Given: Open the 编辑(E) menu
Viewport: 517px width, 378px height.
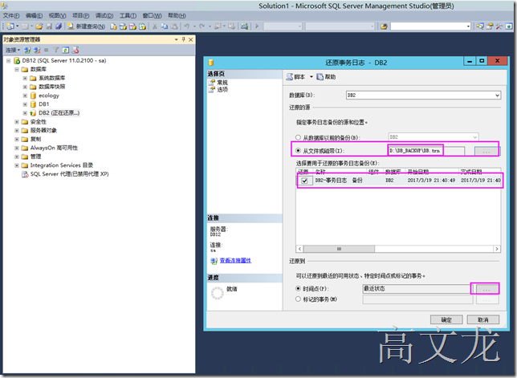Looking at the screenshot, I should point(35,15).
